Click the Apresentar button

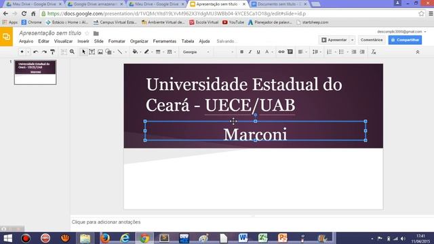click(x=334, y=40)
